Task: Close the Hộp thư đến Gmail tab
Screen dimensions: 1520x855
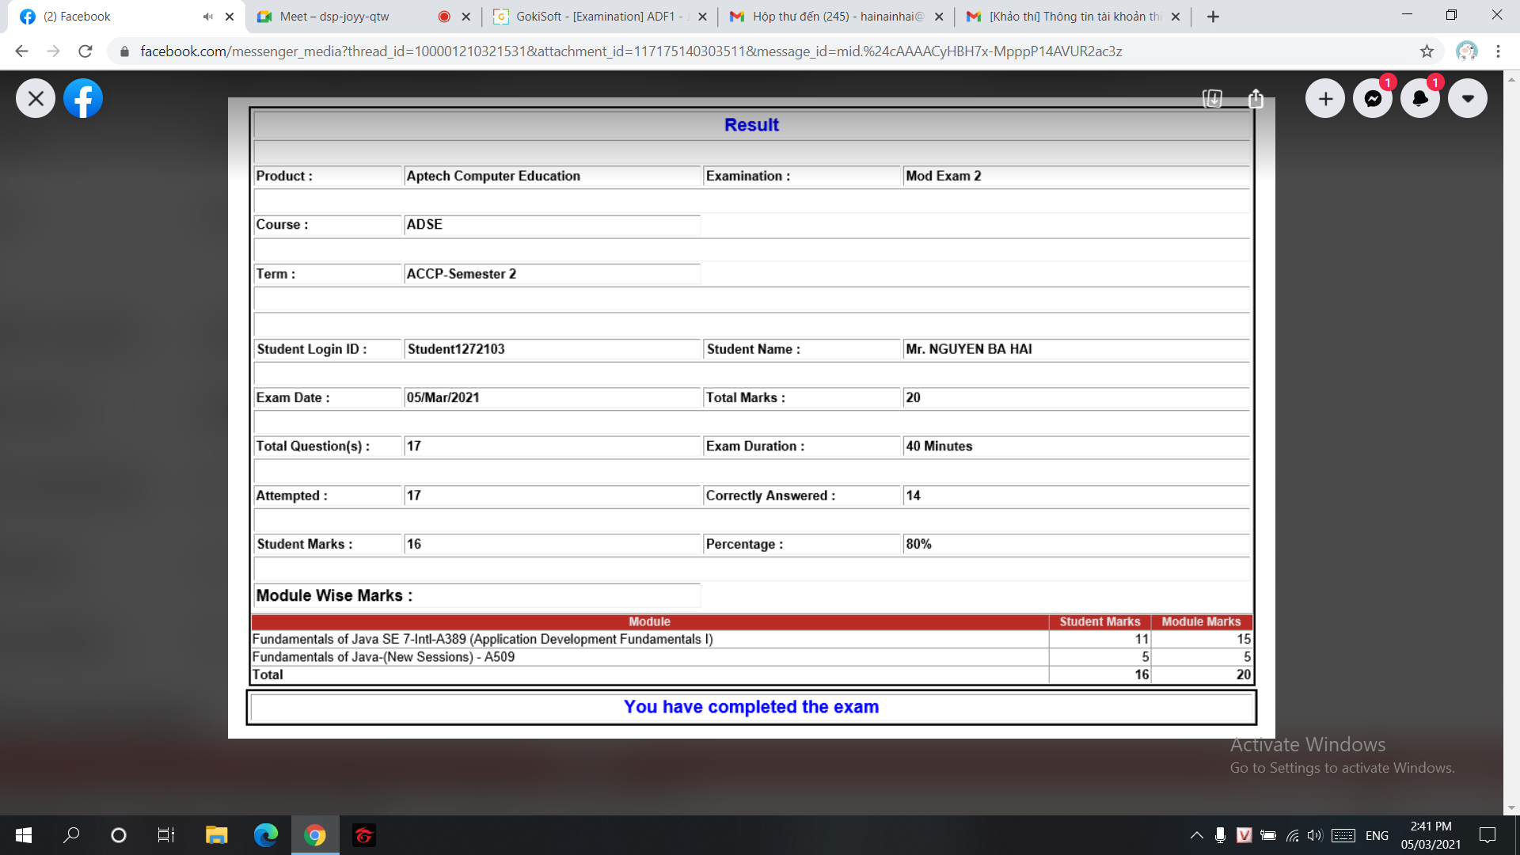Action: (x=939, y=17)
